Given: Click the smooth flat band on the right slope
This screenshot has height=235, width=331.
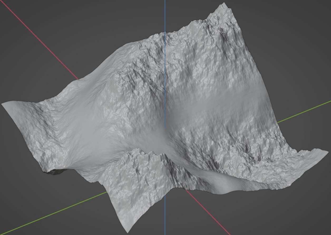Looking at the screenshot, I should [227, 100].
